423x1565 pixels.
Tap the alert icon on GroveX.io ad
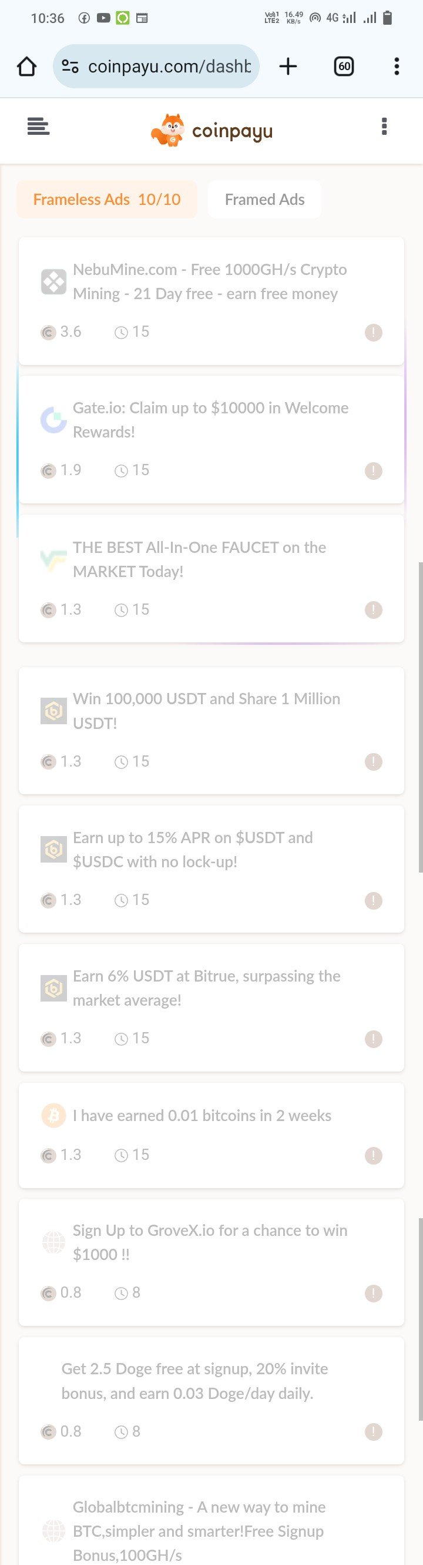click(x=373, y=1294)
